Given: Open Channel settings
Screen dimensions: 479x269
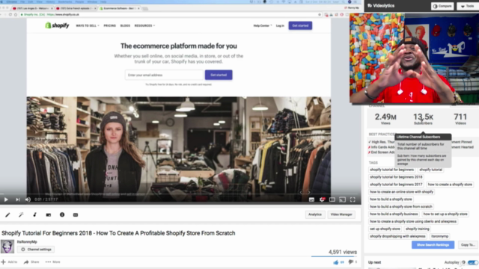Looking at the screenshot, I should coord(36,250).
